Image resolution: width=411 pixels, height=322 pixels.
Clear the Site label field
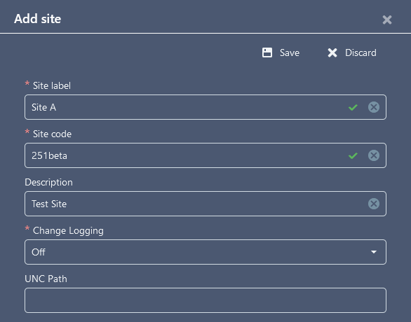click(x=374, y=107)
